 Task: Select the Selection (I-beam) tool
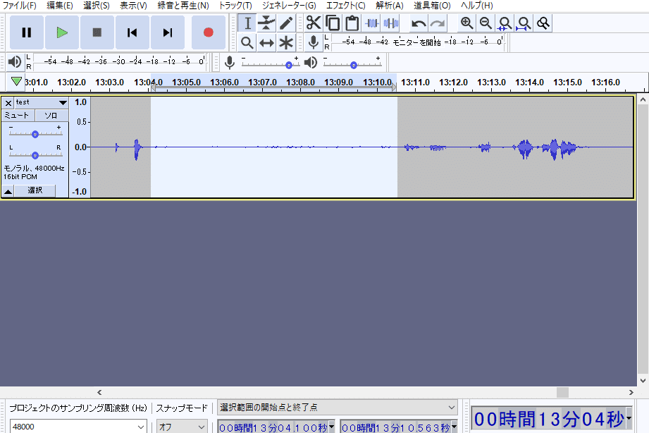(247, 23)
